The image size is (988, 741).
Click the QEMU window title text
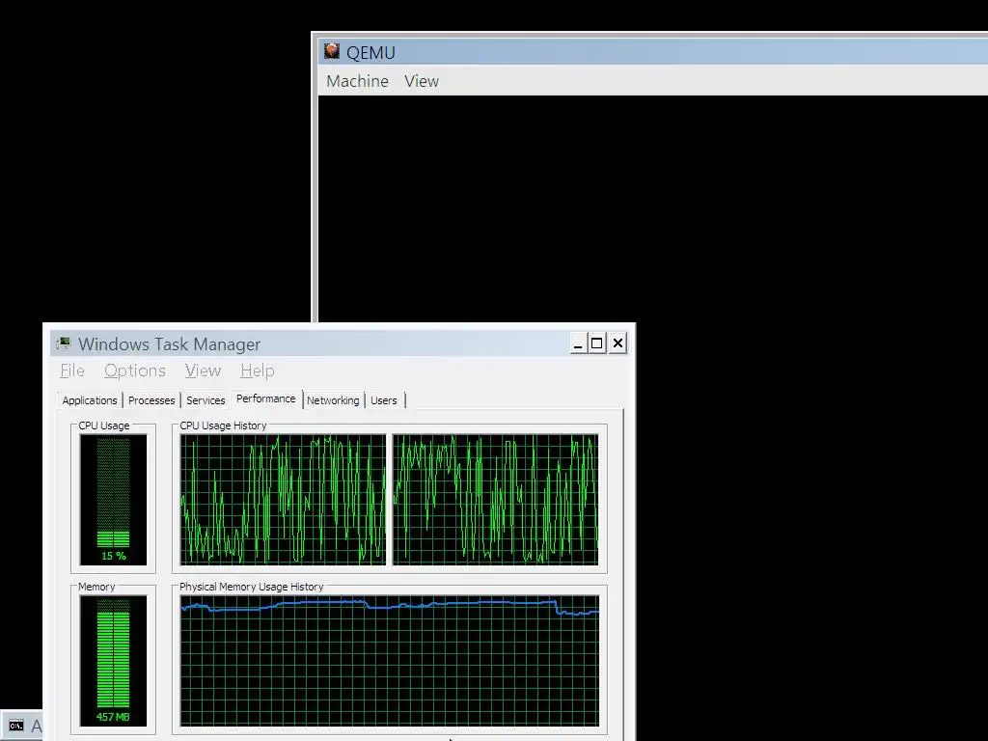(x=370, y=52)
